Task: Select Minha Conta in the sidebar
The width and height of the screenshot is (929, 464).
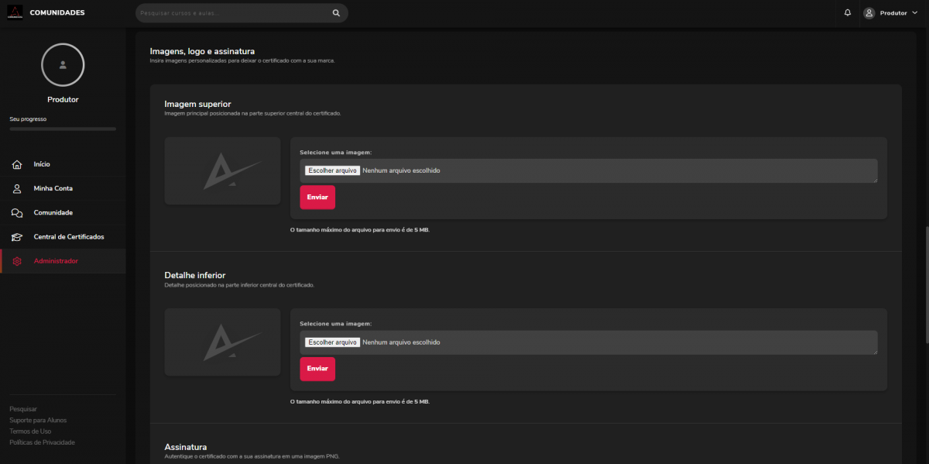Action: (x=53, y=188)
